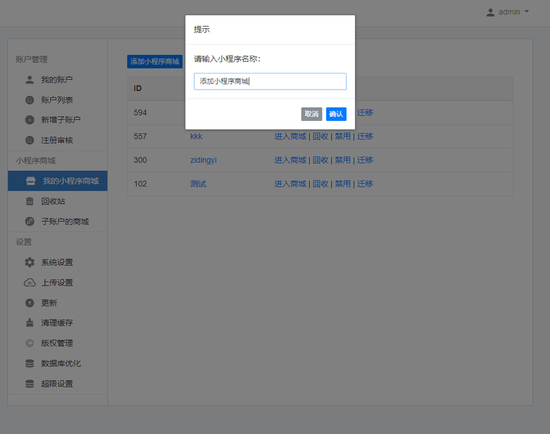This screenshot has height=434, width=550.
Task: Click the person icon beside 我的账户
Action: (29, 80)
